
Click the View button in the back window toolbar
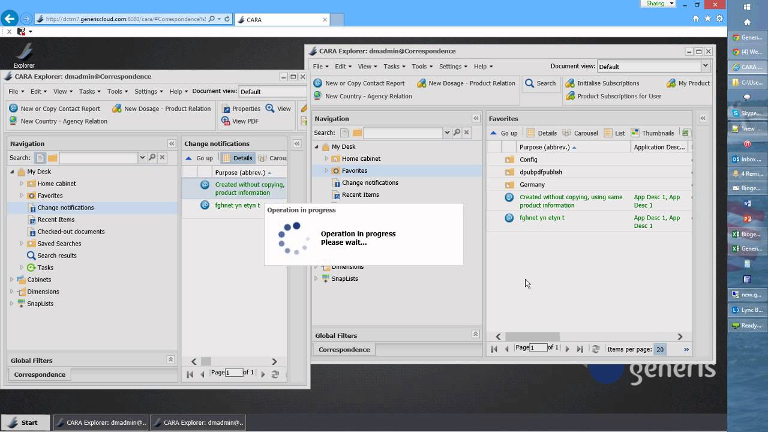pyautogui.click(x=278, y=109)
